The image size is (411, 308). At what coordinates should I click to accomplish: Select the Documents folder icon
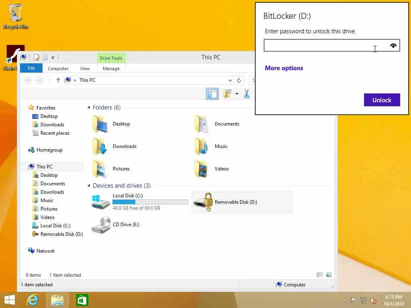pyautogui.click(x=201, y=124)
